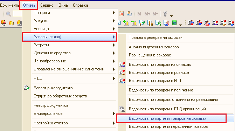Click the user with lock icon

click(x=129, y=14)
